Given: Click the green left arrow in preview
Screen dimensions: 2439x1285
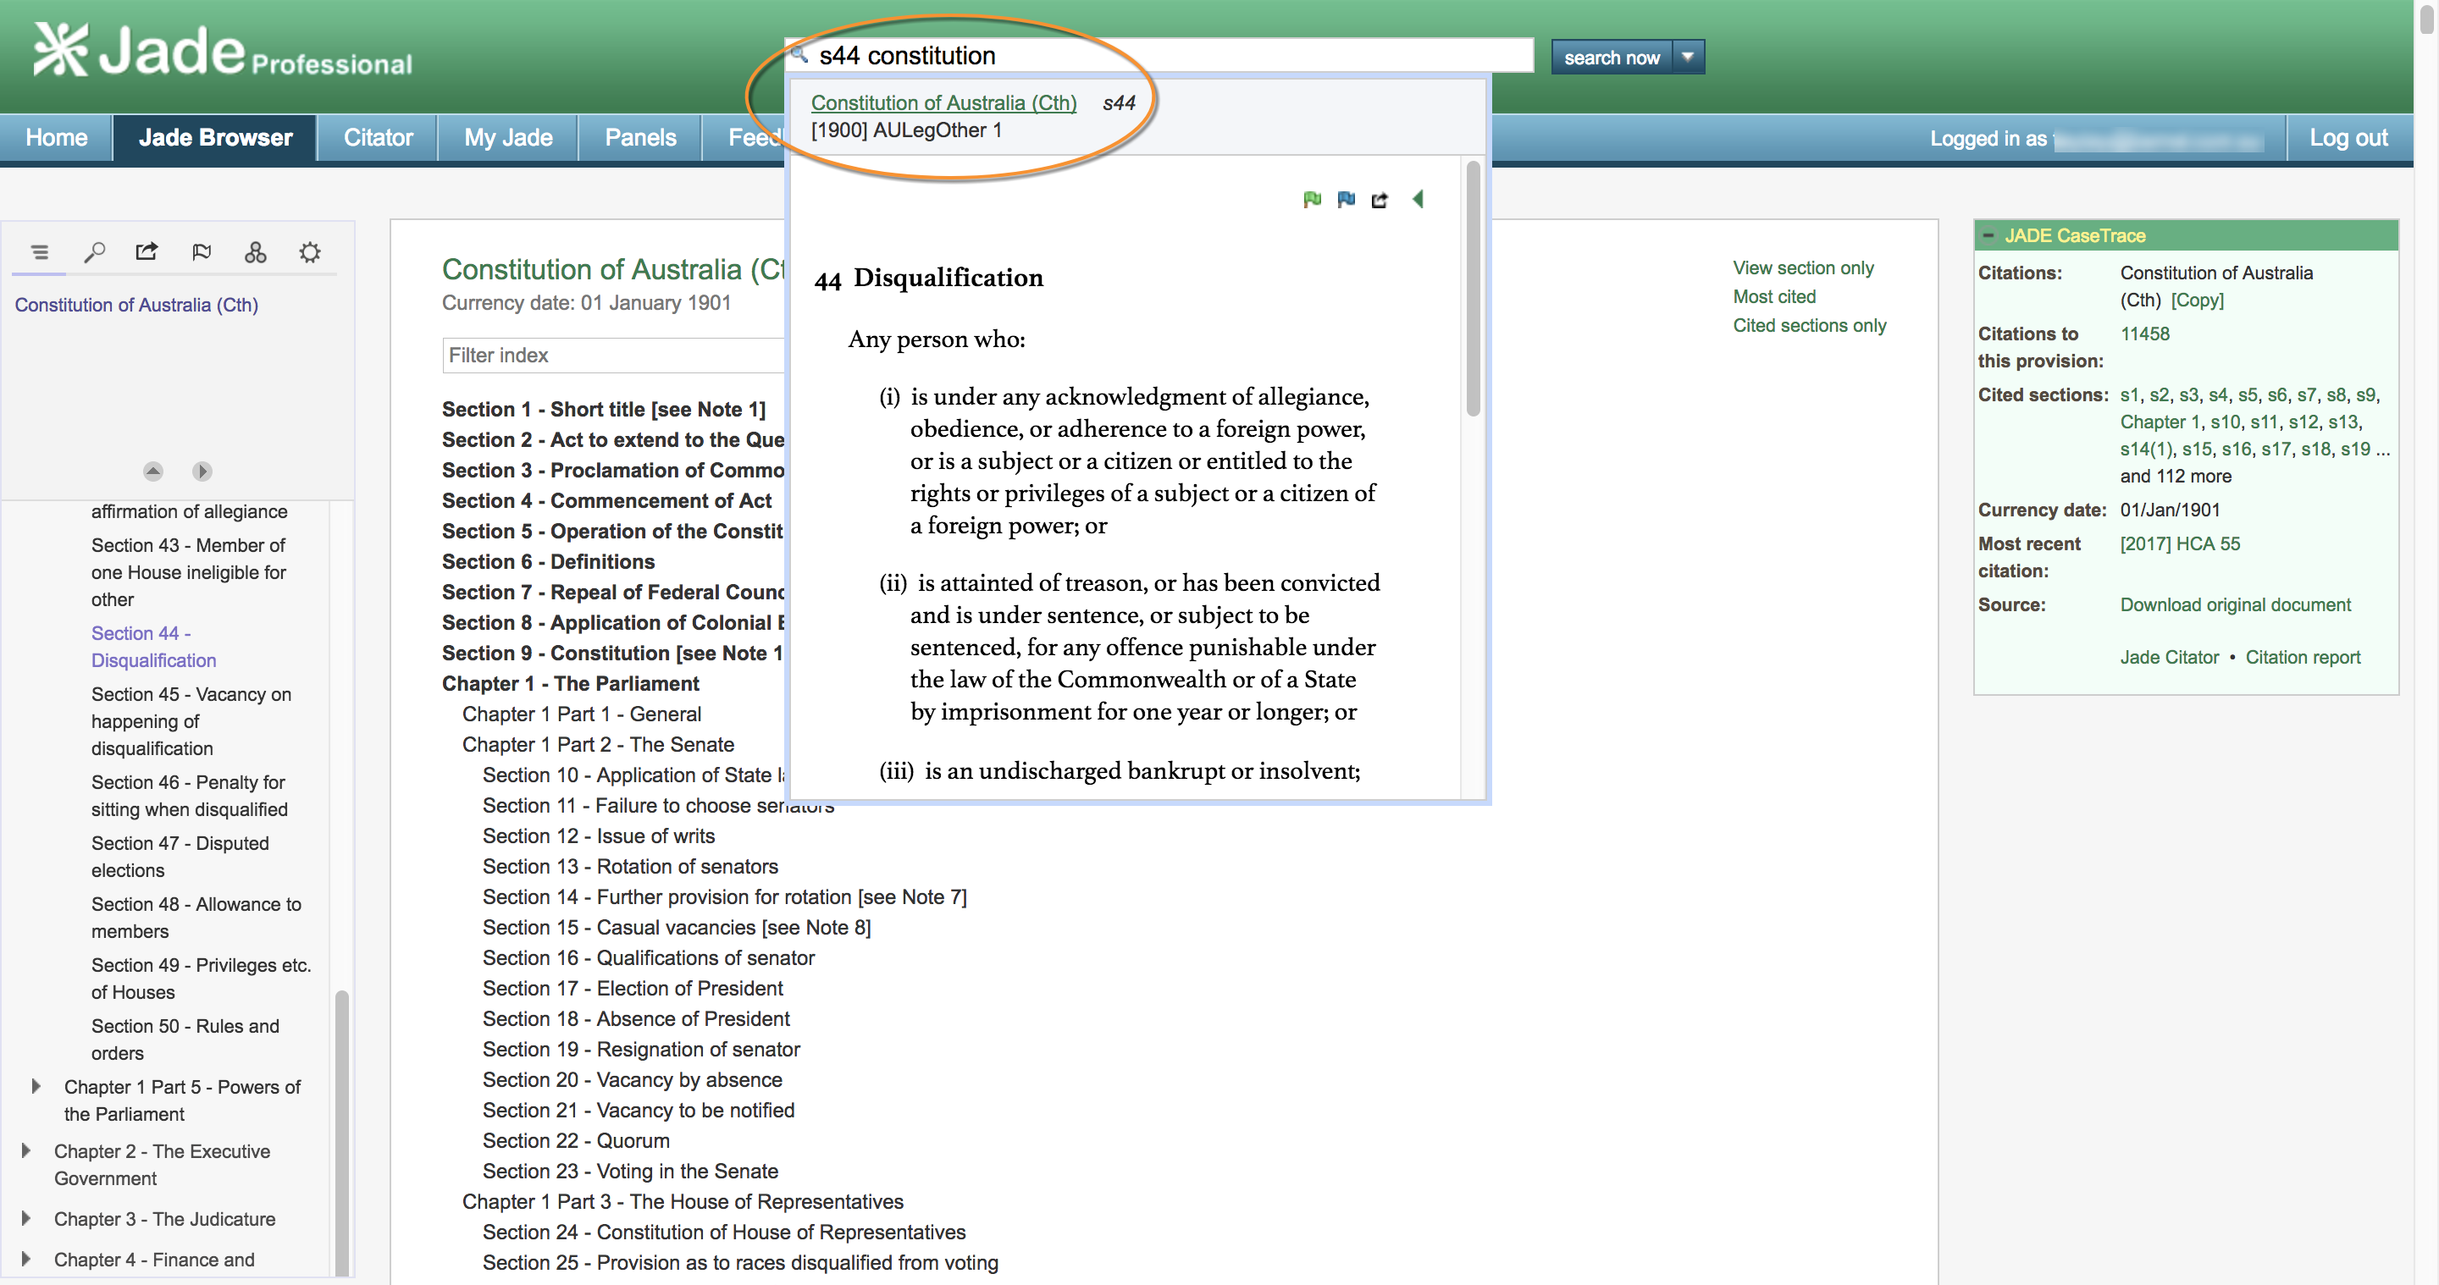Looking at the screenshot, I should (x=1418, y=199).
